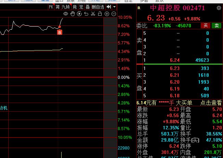The height and width of the screenshot is (158, 223).
Task: Select sell level 1 price 6.24
Action: coord(175,60)
